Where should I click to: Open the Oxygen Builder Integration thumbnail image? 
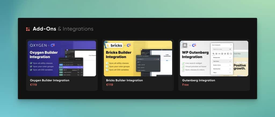62,58
